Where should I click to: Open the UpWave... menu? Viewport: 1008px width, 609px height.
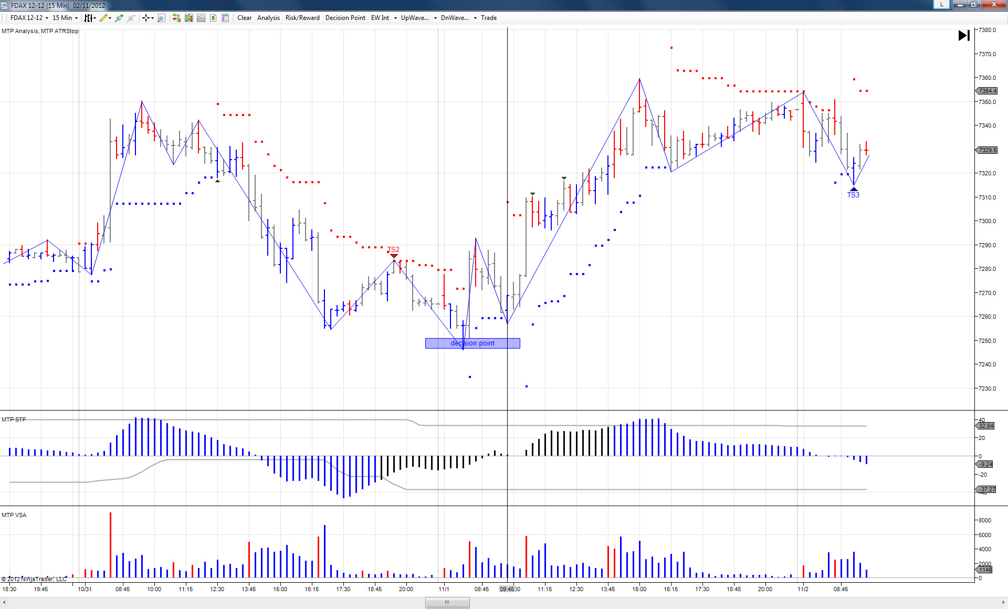coord(415,18)
